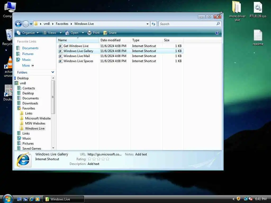Select Saved Games in the folder tree

(32, 149)
